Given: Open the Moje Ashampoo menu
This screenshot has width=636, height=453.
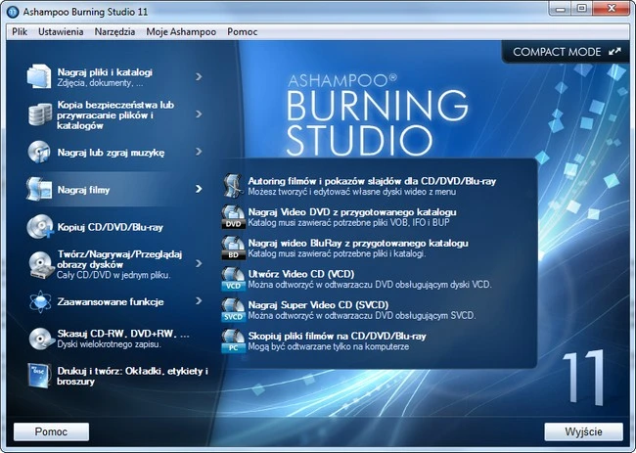Looking at the screenshot, I should coord(181,31).
